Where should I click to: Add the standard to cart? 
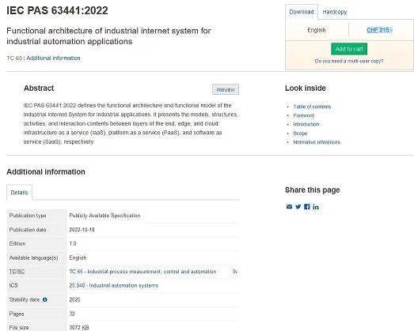point(349,49)
